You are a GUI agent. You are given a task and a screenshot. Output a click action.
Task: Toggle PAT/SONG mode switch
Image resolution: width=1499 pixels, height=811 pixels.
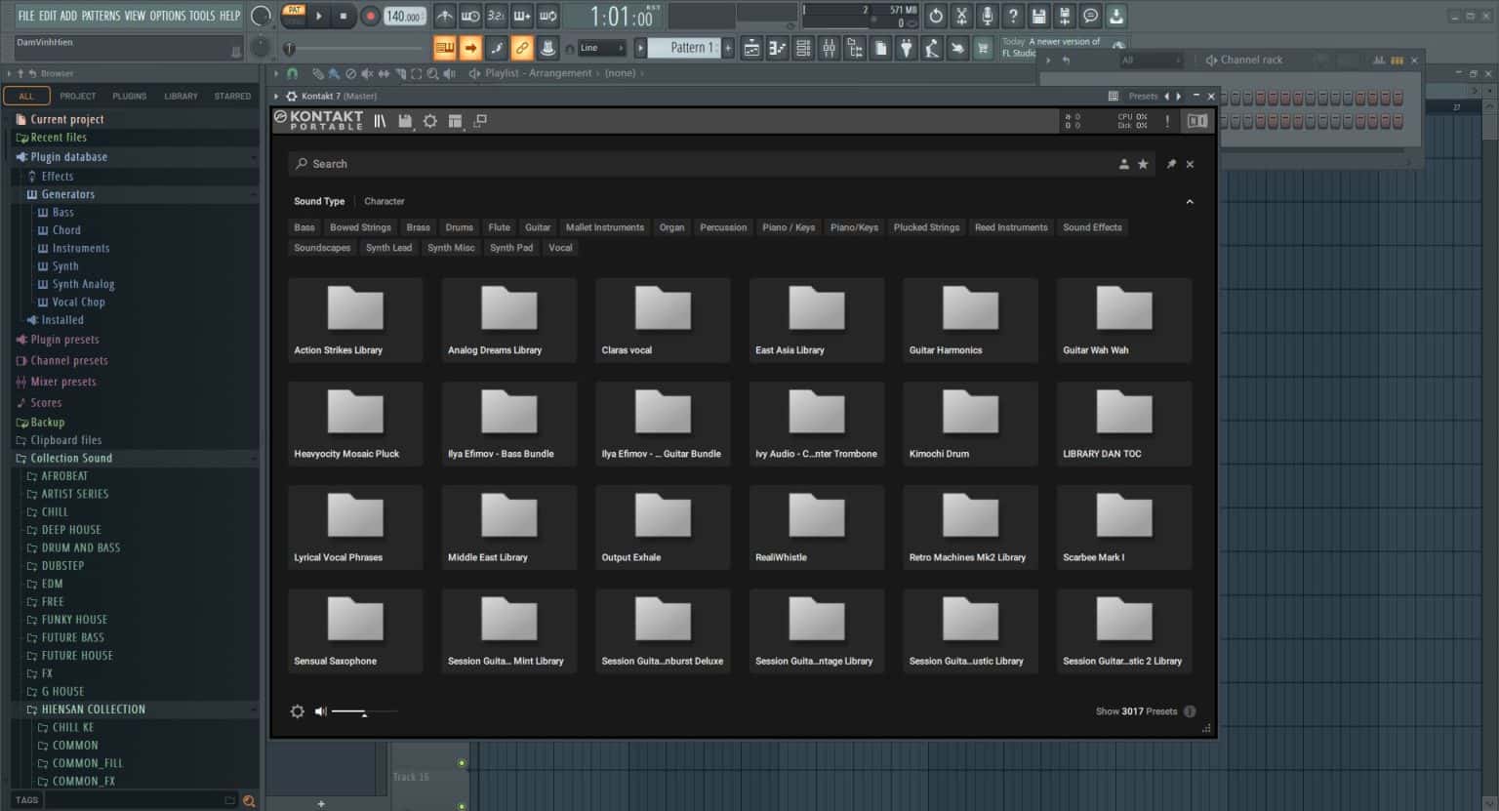[x=294, y=15]
